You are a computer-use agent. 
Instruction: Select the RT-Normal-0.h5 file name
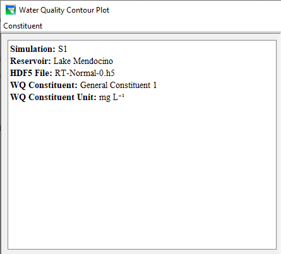(x=85, y=73)
